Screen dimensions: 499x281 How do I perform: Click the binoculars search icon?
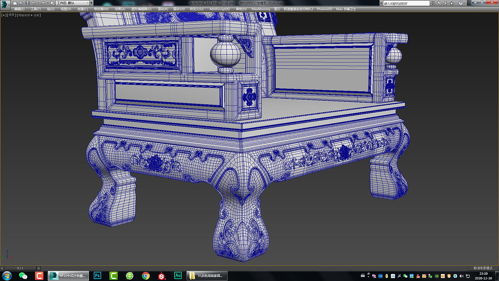coord(433,3)
